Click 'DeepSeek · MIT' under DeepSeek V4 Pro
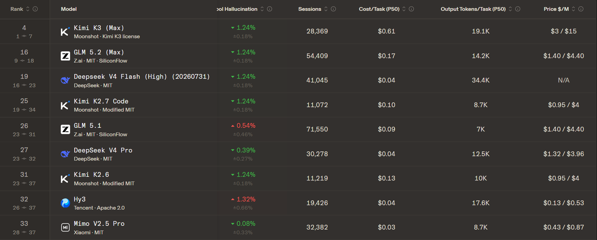 click(x=93, y=159)
